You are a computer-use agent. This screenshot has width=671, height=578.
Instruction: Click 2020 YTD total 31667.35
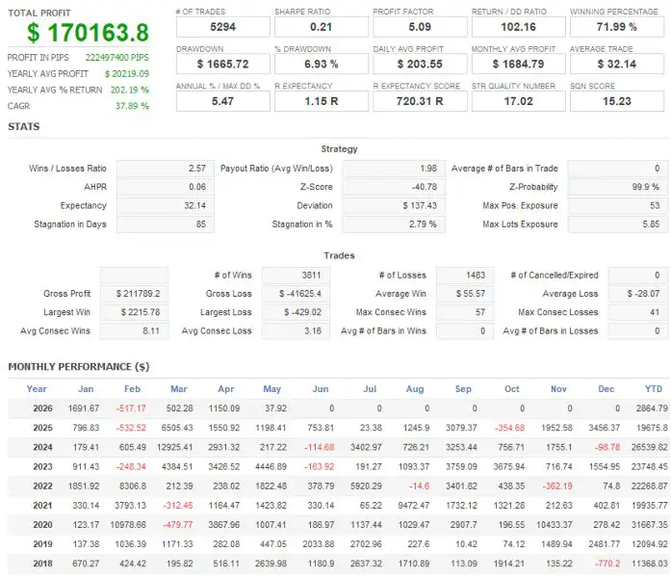pos(649,525)
